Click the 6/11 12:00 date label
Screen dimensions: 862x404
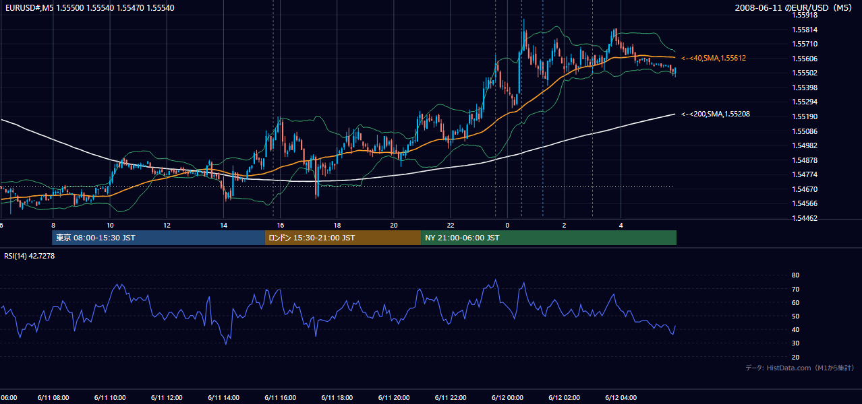[x=167, y=397]
